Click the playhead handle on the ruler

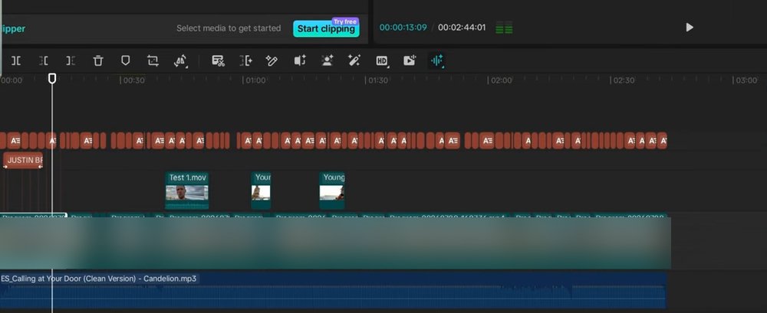pyautogui.click(x=52, y=78)
